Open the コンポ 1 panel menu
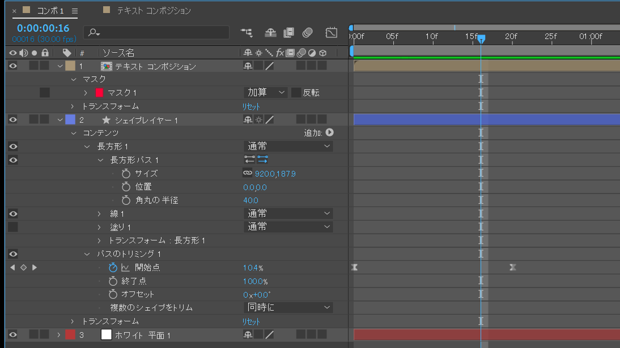620x348 pixels. point(75,11)
